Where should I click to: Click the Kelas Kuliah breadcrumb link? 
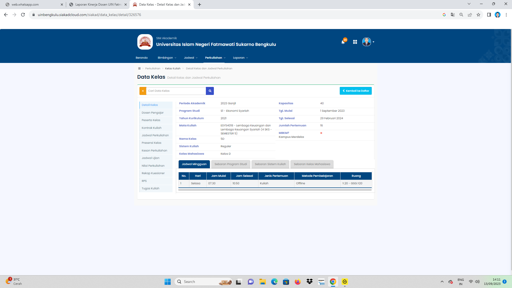[x=173, y=69]
